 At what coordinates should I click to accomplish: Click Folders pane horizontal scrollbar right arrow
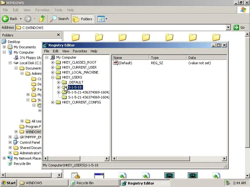click(59, 175)
